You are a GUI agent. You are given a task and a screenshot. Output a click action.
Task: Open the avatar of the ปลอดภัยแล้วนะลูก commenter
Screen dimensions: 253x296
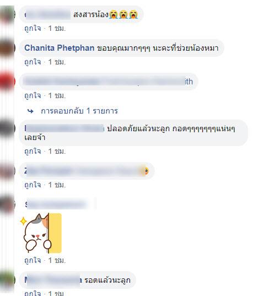tap(7, 128)
